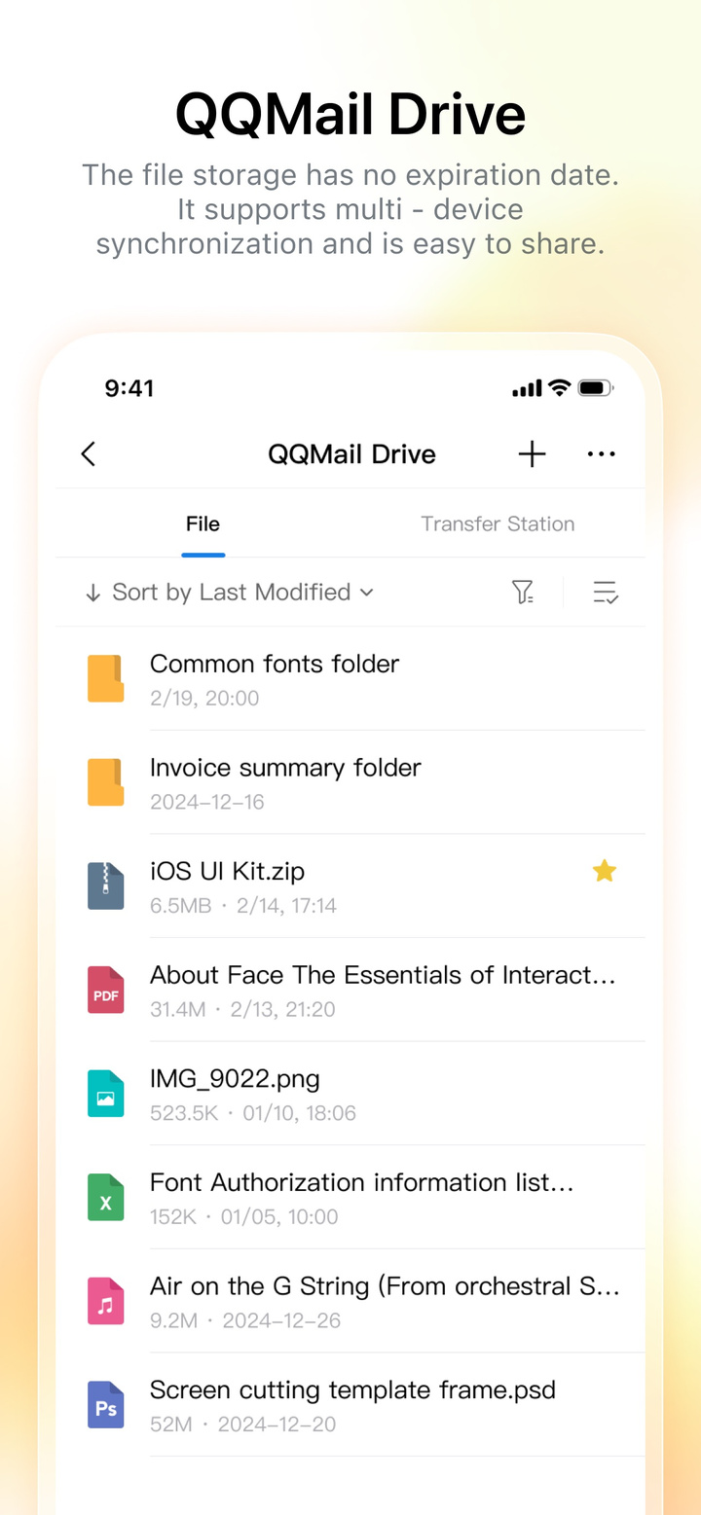Tap the 2024-12-16 date text

207,802
